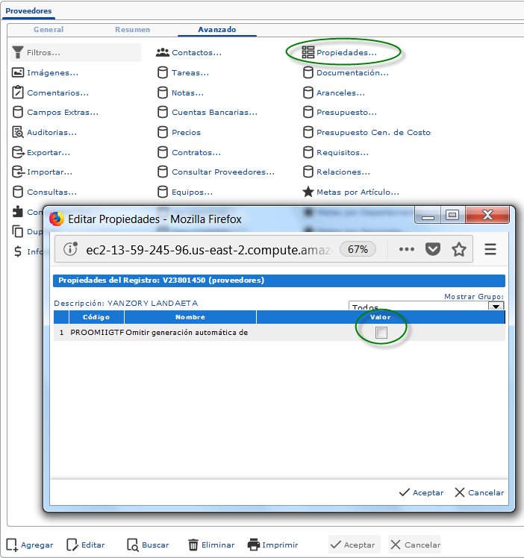The height and width of the screenshot is (558, 524).
Task: Open the Presupuesto Cen. de Costo link
Action: tap(374, 132)
